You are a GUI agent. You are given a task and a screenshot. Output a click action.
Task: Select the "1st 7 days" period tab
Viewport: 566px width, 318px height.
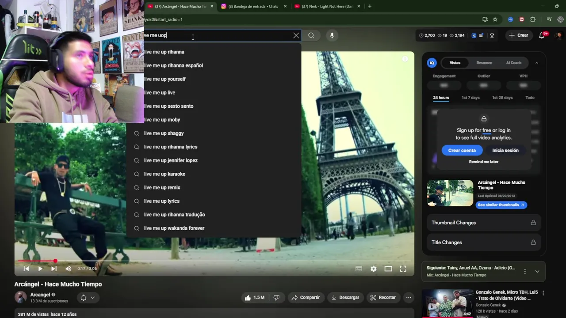pos(470,98)
